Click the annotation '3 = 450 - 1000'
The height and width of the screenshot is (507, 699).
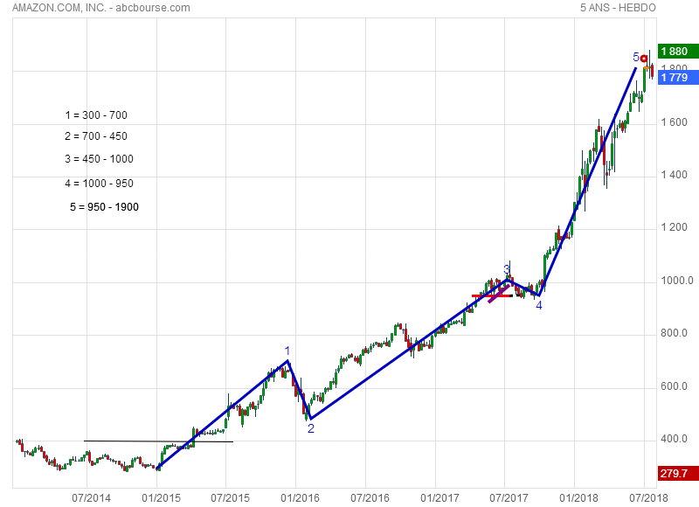pos(99,159)
